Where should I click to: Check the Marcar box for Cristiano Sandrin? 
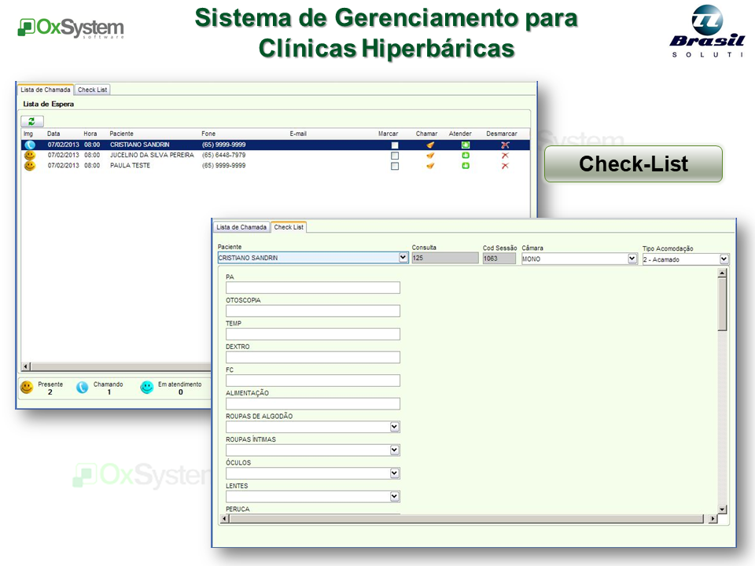395,145
